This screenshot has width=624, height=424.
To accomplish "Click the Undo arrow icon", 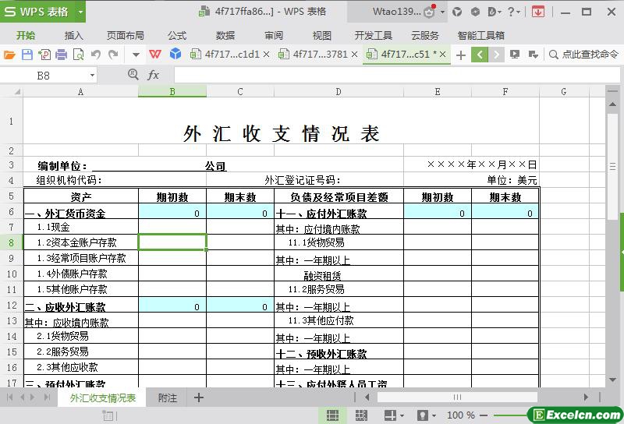I will pos(96,55).
